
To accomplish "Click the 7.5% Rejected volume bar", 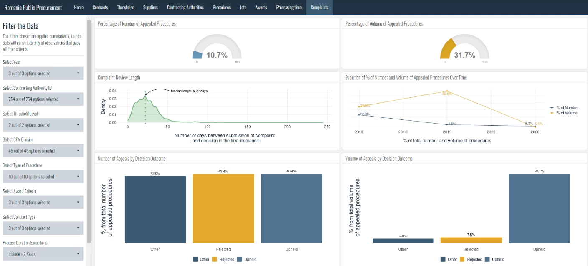I will (471, 240).
